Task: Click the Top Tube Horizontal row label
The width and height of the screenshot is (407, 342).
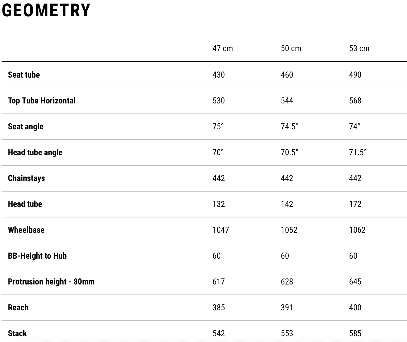Action: pyautogui.click(x=42, y=101)
